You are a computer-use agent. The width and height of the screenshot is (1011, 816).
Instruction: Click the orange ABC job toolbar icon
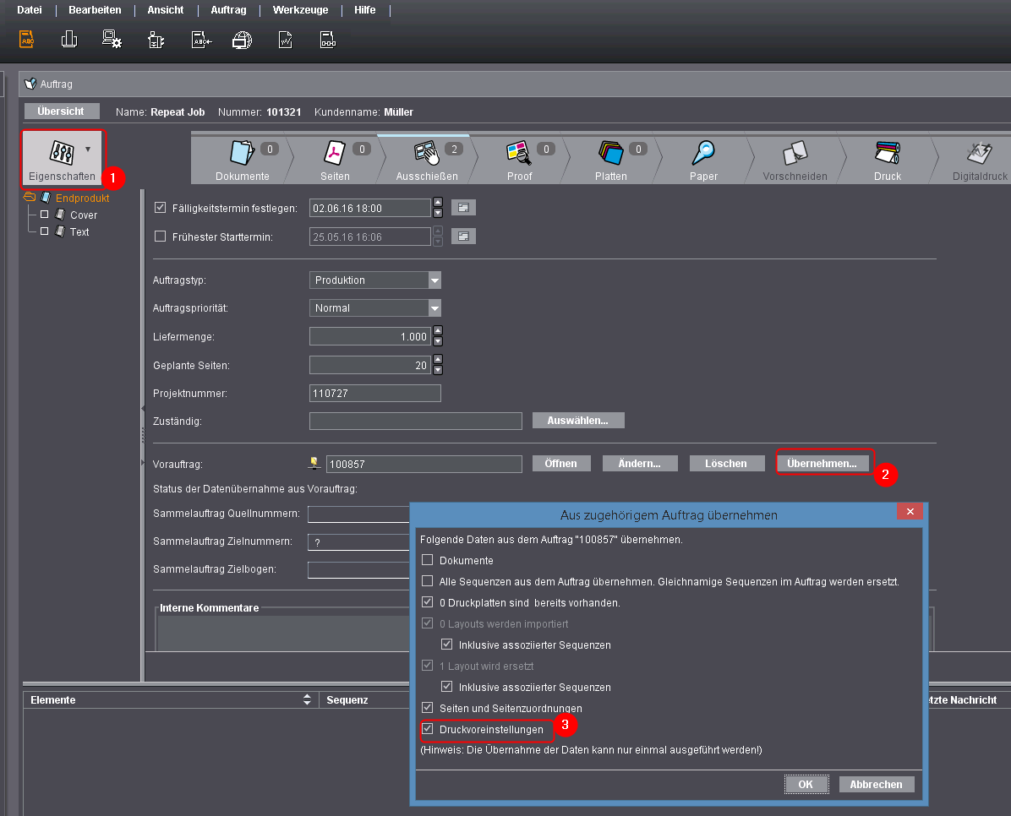pyautogui.click(x=27, y=40)
